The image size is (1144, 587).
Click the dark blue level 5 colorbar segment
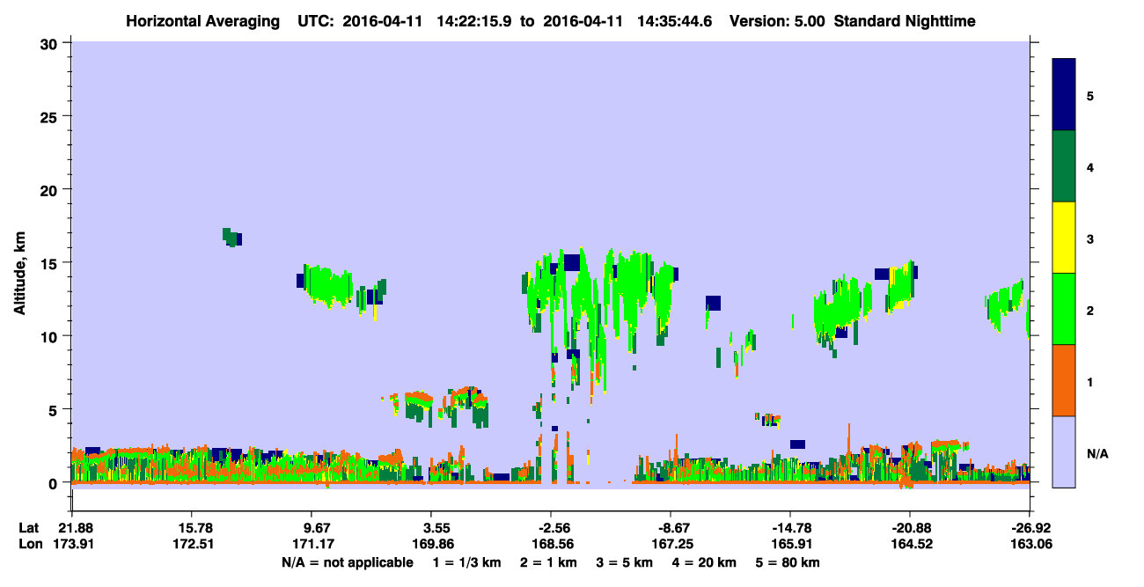pyautogui.click(x=1064, y=95)
